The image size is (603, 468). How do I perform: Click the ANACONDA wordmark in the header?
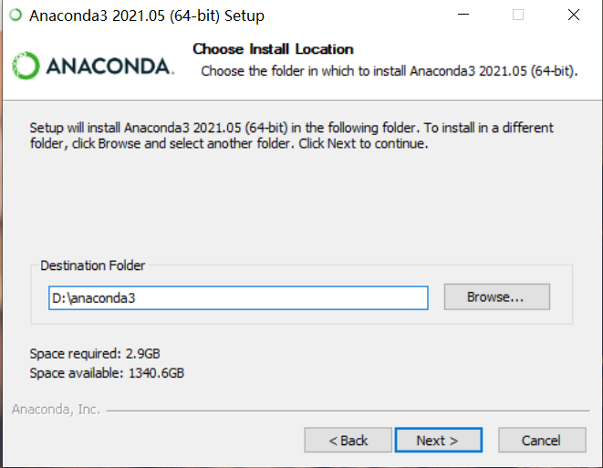point(107,67)
